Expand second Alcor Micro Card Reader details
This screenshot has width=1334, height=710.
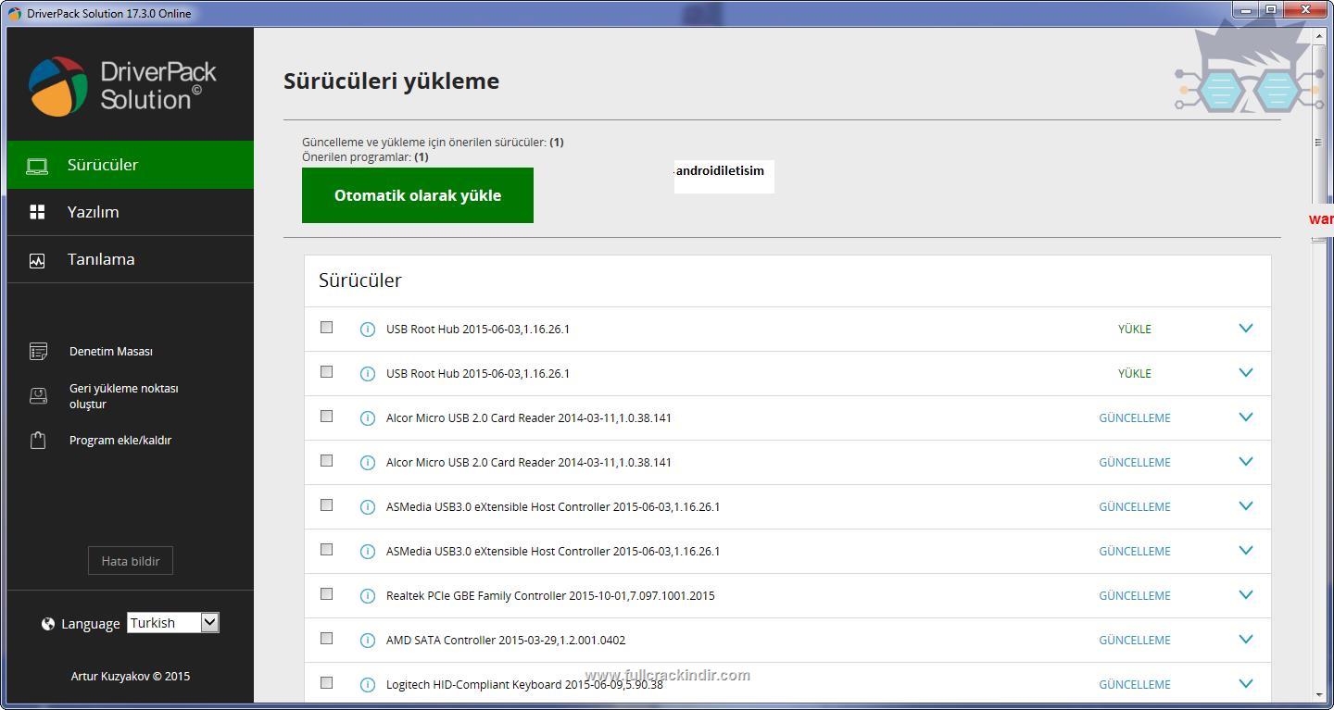click(1246, 461)
